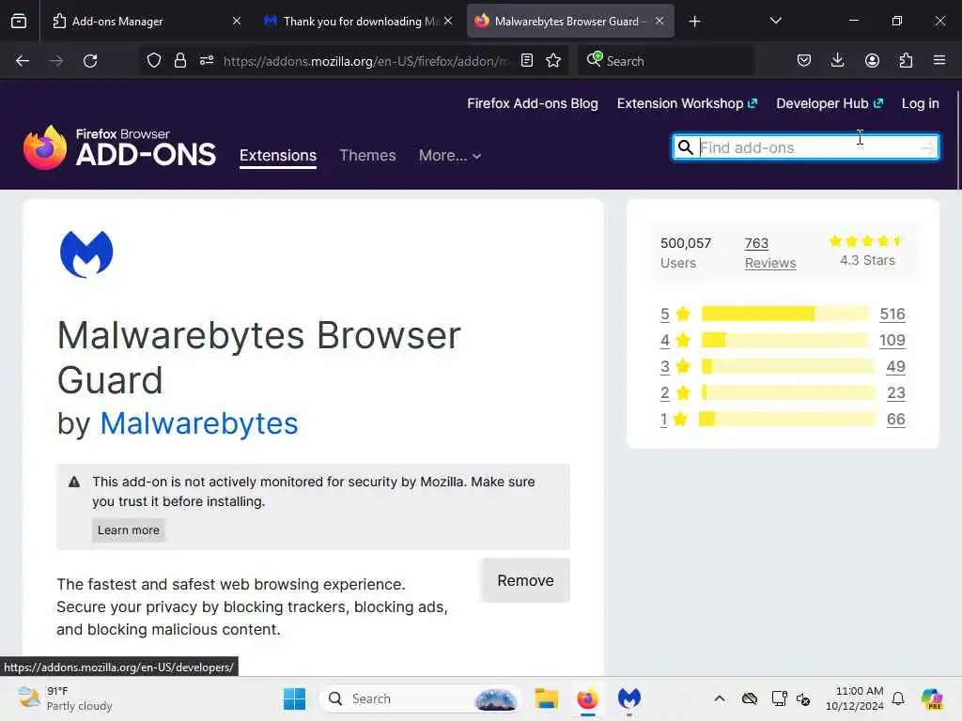The image size is (962, 721).
Task: Focus the Find add-ons search field
Action: tap(805, 147)
